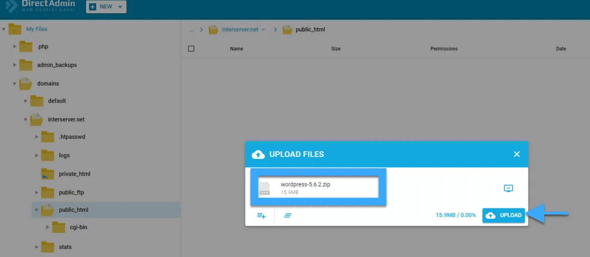Select the cgi-bin folder icon
This screenshot has width=590, height=257.
click(x=59, y=227)
